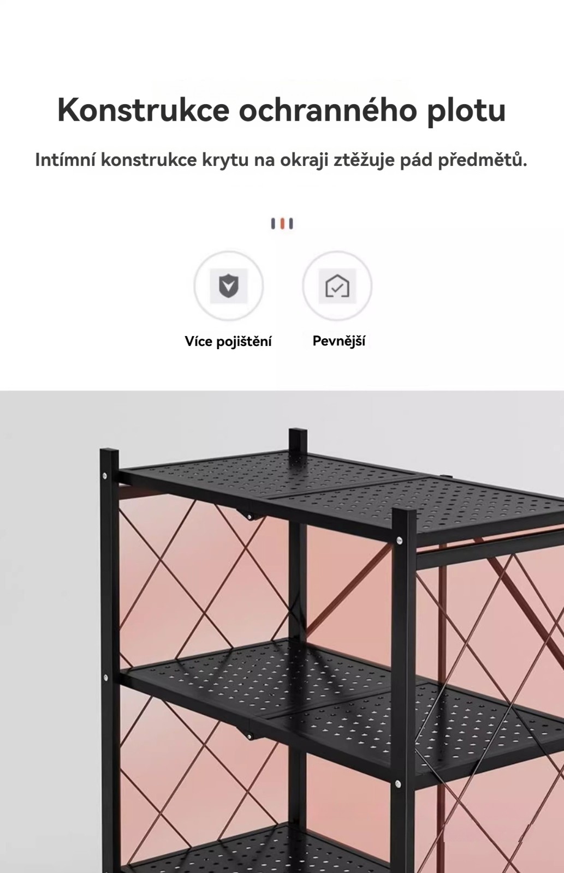Click the middle screw on the left post
Screen dimensions: 564x873
(x=105, y=678)
